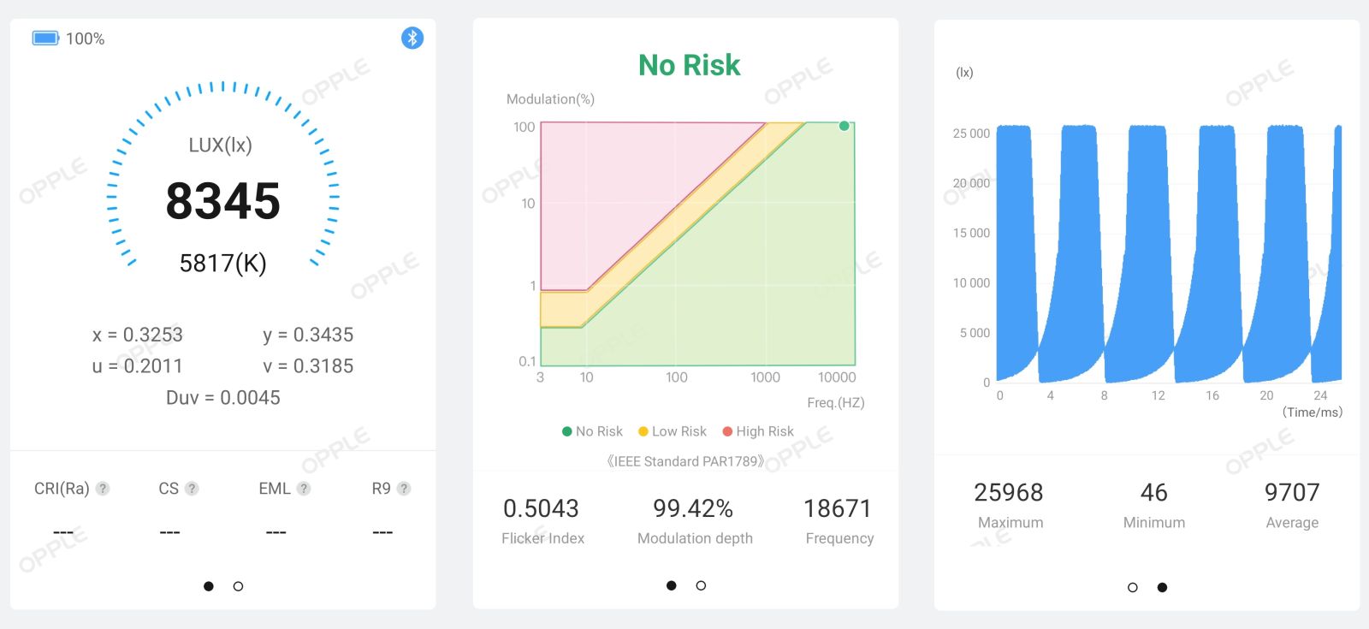The image size is (1369, 629).
Task: Open the CS help question mark
Action: pos(193,489)
